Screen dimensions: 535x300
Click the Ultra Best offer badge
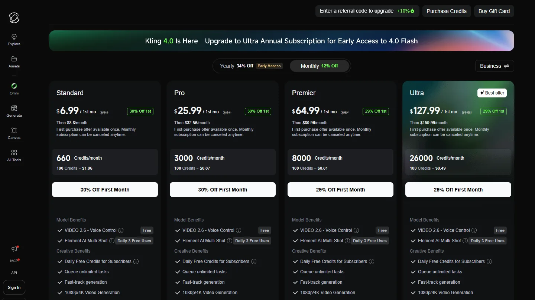coord(492,93)
